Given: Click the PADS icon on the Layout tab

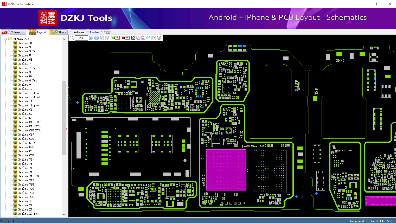Looking at the screenshot, I should [x=32, y=32].
